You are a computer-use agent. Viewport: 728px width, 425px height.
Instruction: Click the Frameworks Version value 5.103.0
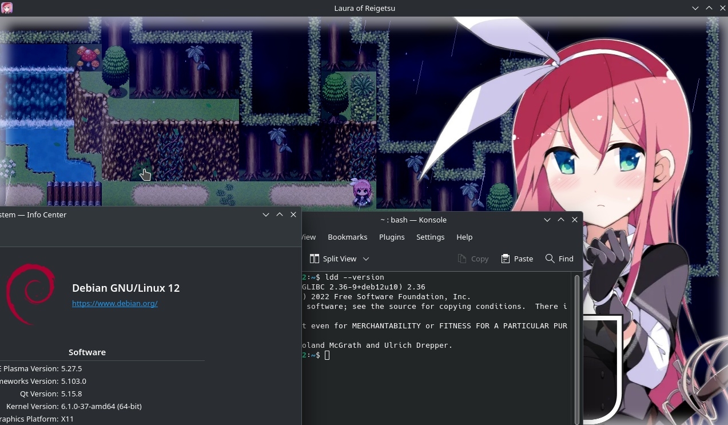74,382
